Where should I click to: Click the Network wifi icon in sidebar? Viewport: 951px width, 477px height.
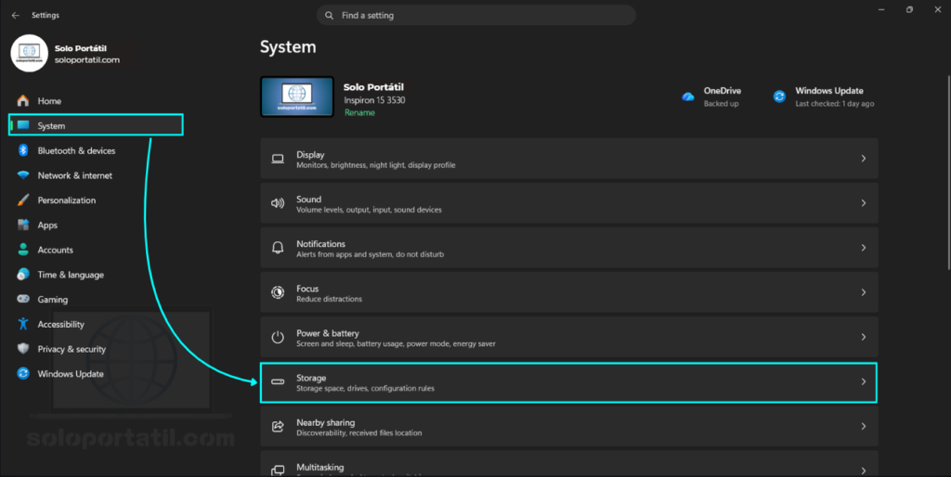[23, 175]
